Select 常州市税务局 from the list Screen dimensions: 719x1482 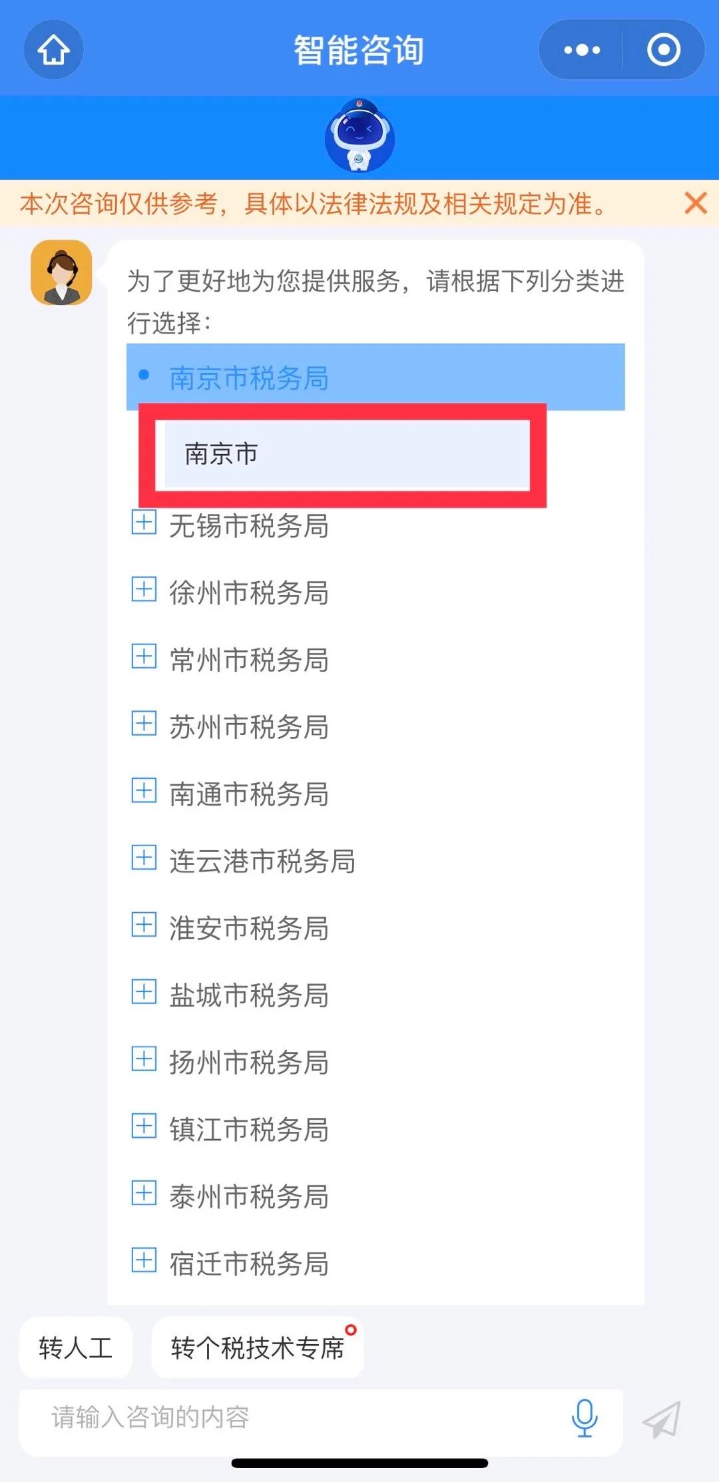[248, 660]
